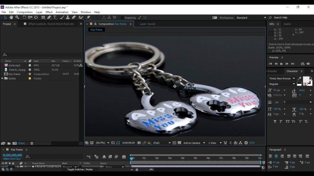Click the snapshot camera icon under viewer
The height and width of the screenshot is (176, 314).
[139, 143]
